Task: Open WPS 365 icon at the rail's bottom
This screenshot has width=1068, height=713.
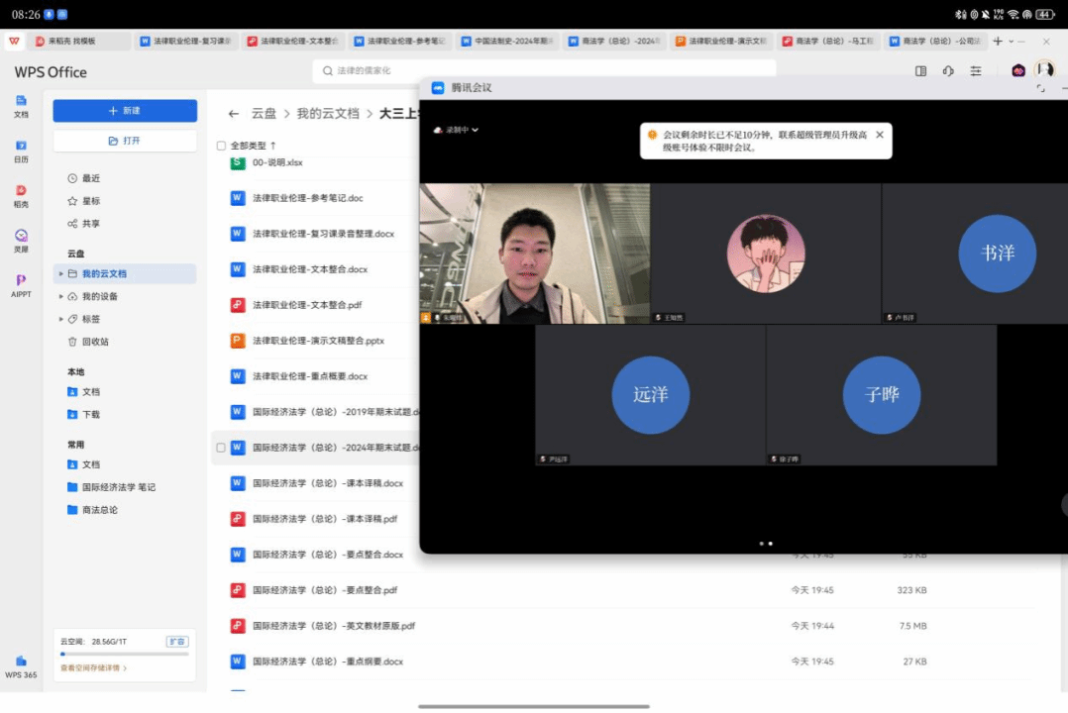Action: tap(21, 667)
